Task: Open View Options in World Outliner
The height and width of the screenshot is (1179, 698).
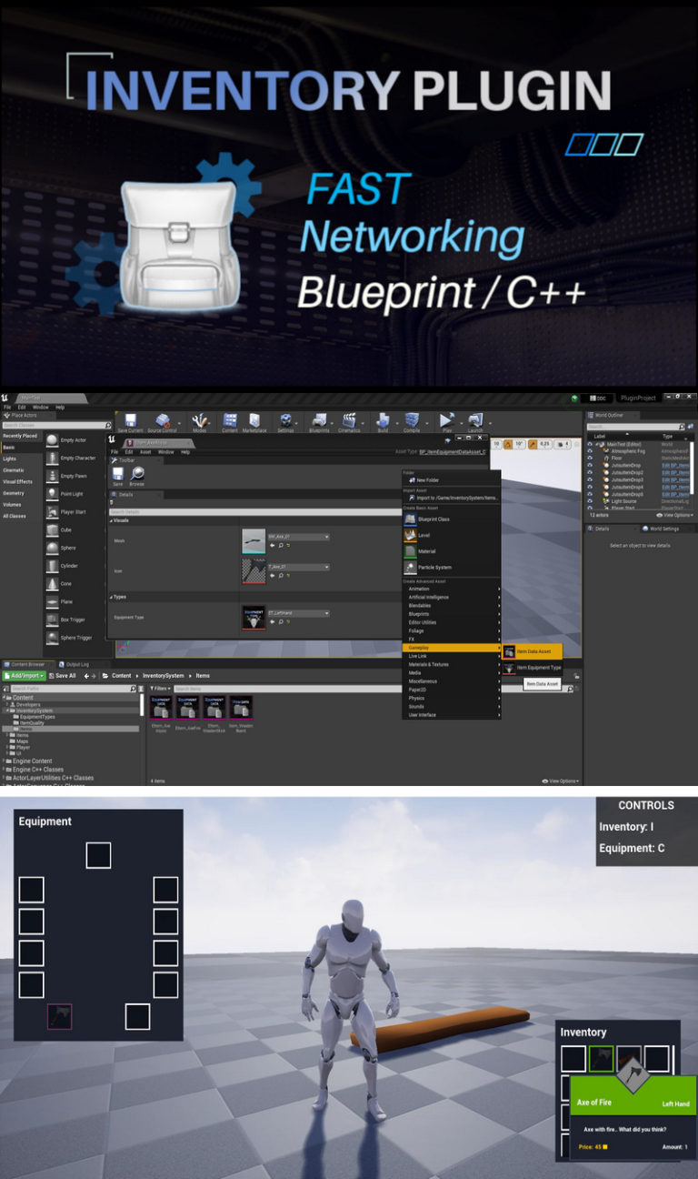Action: 673,515
